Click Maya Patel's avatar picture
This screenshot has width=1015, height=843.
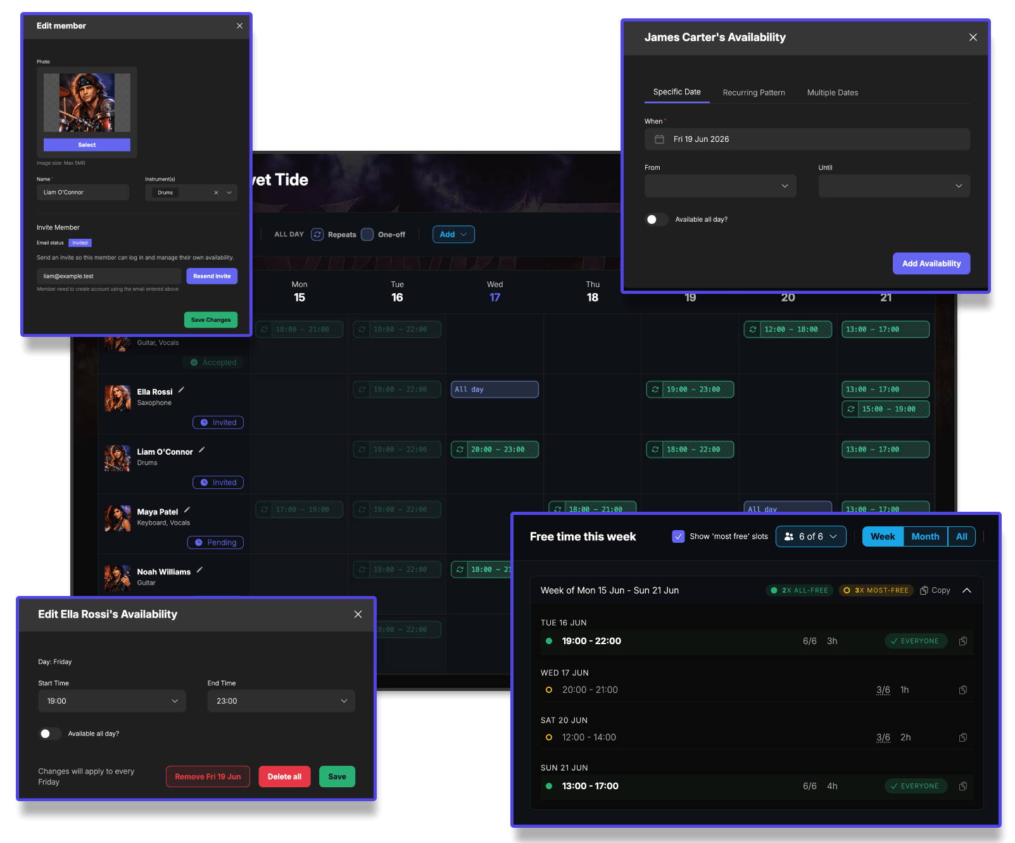118,518
